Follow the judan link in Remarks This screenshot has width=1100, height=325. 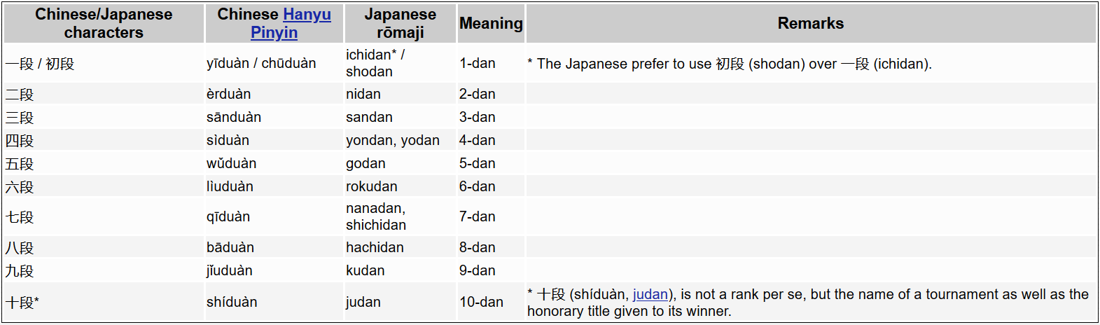650,295
